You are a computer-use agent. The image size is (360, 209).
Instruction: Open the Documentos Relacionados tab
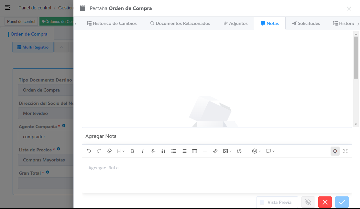pos(180,23)
